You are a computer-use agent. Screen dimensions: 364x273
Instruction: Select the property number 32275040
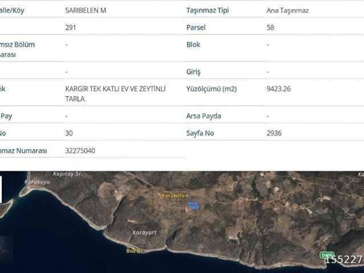(80, 151)
